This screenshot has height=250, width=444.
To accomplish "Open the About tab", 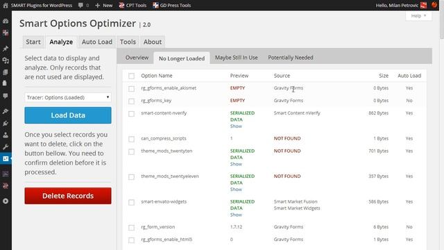I will pyautogui.click(x=153, y=42).
